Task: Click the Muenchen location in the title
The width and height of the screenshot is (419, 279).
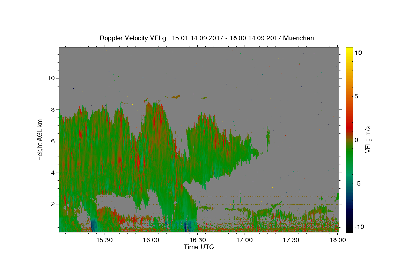Action: pos(299,38)
